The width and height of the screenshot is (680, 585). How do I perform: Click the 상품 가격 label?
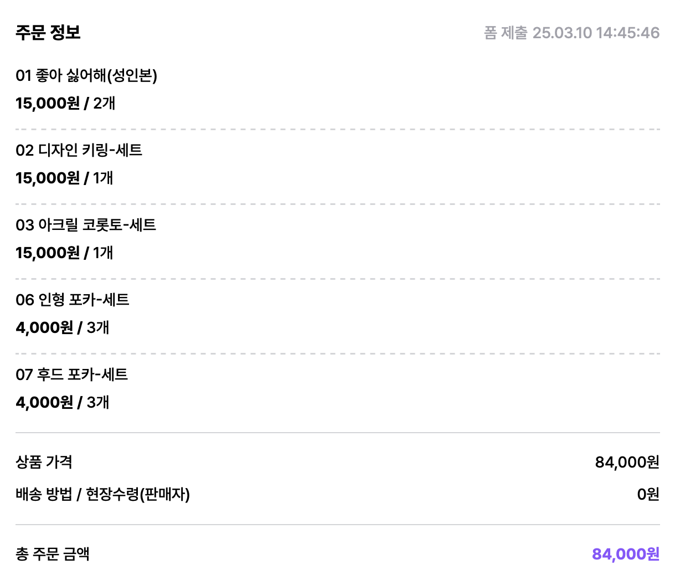tap(44, 462)
